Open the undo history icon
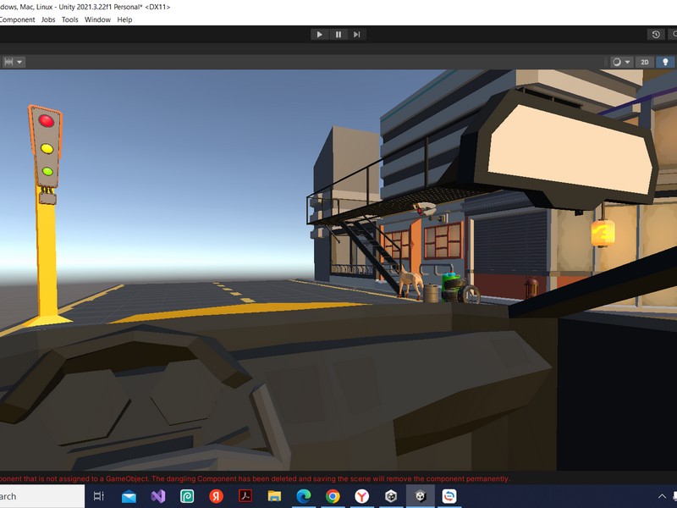Viewport: 677px width, 508px height. click(655, 35)
